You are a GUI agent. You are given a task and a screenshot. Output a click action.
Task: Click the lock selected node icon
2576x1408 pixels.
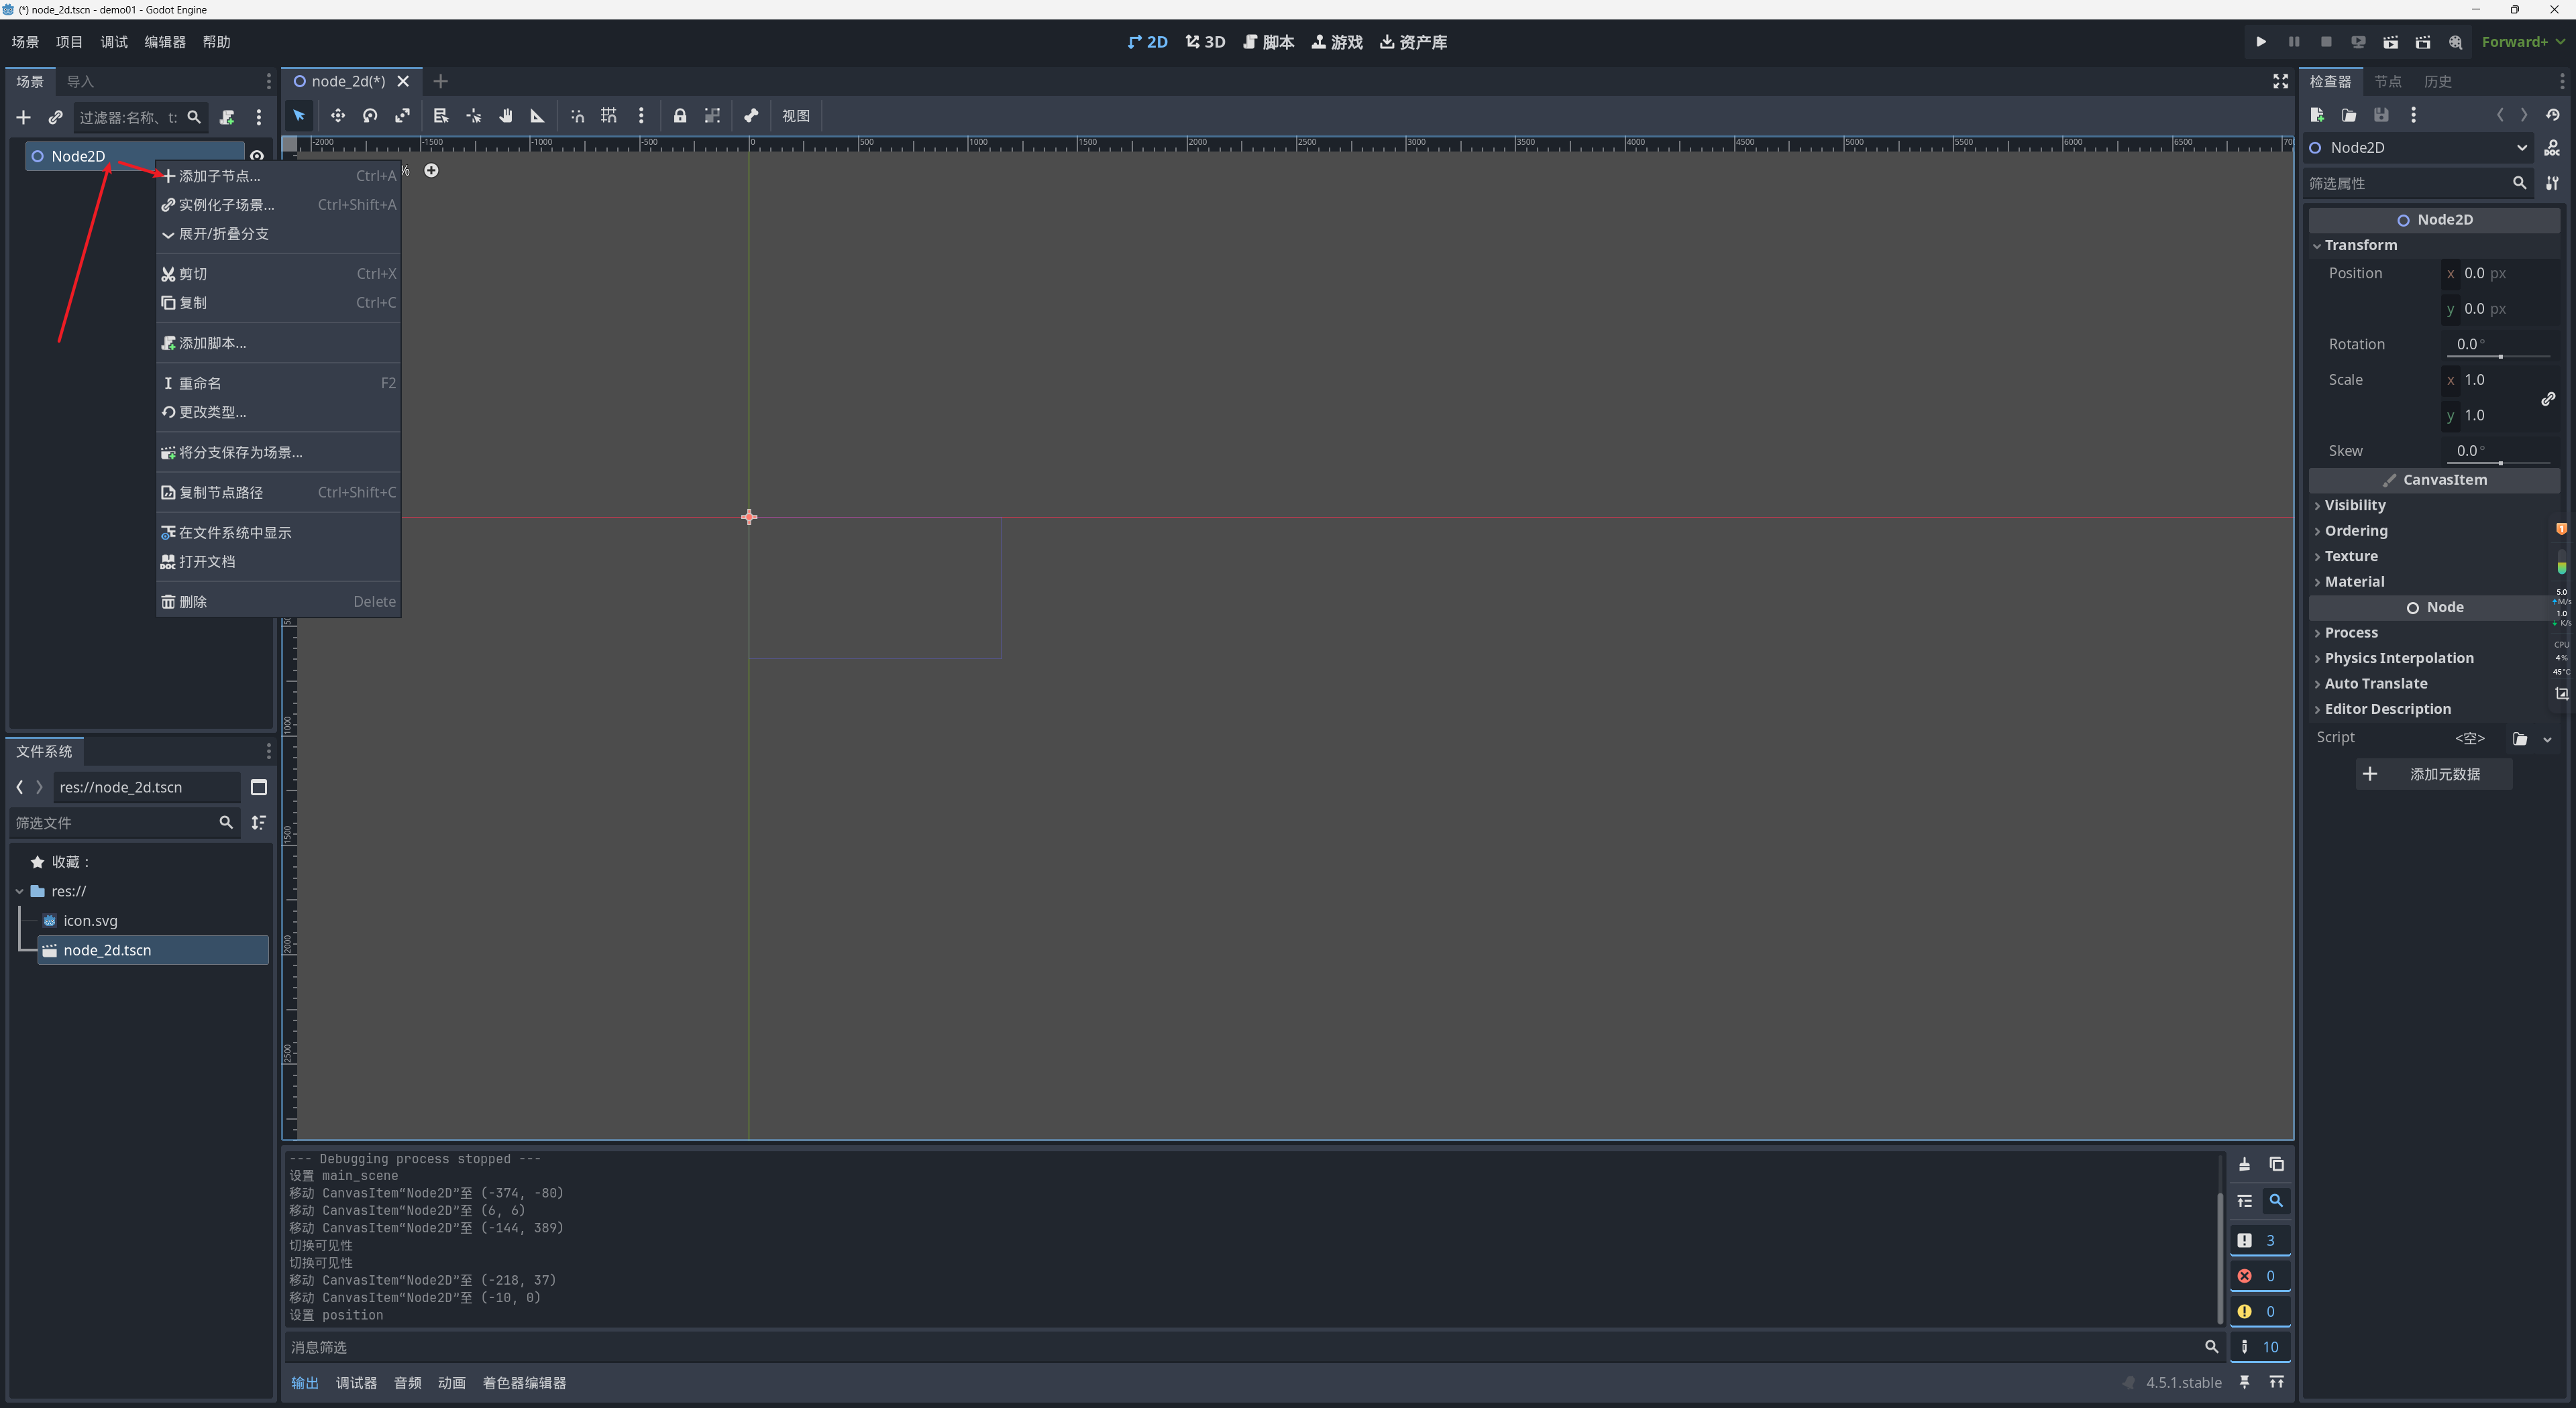(680, 116)
